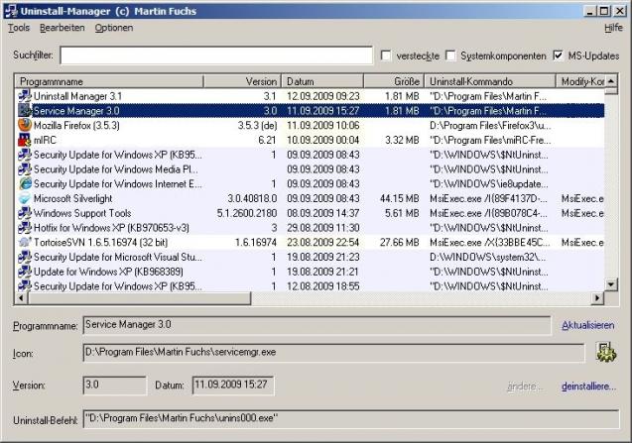Click the Programmname field showing Service Manager 3.0

[316, 325]
